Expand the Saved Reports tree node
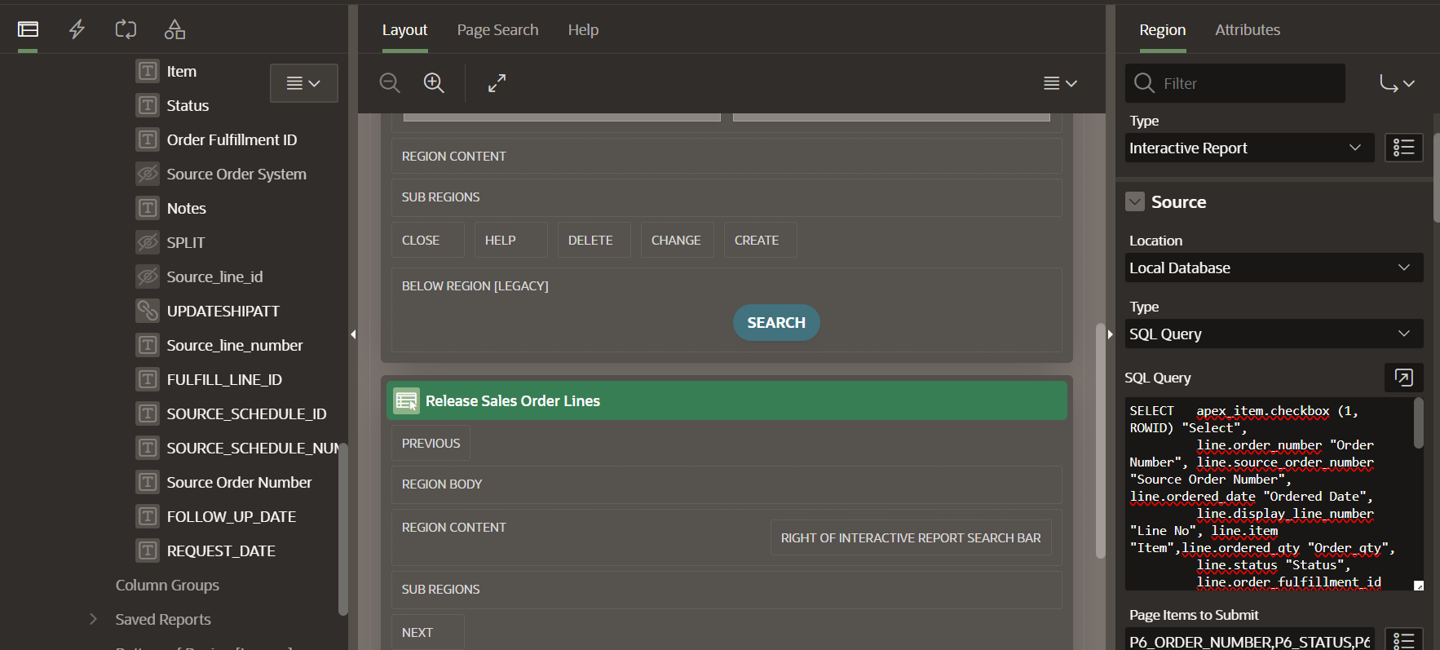 pos(93,619)
